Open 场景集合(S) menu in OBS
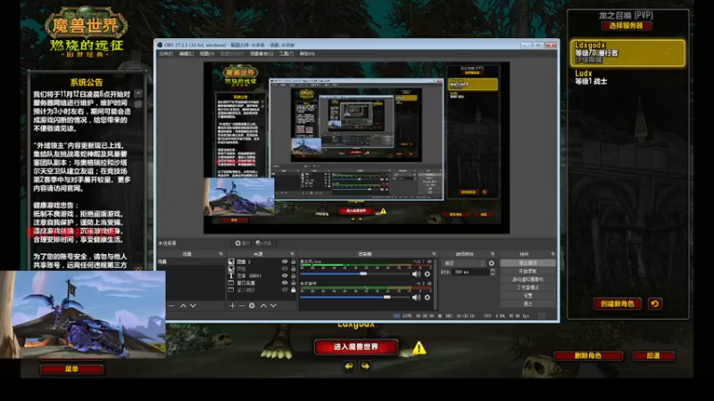 (262, 53)
